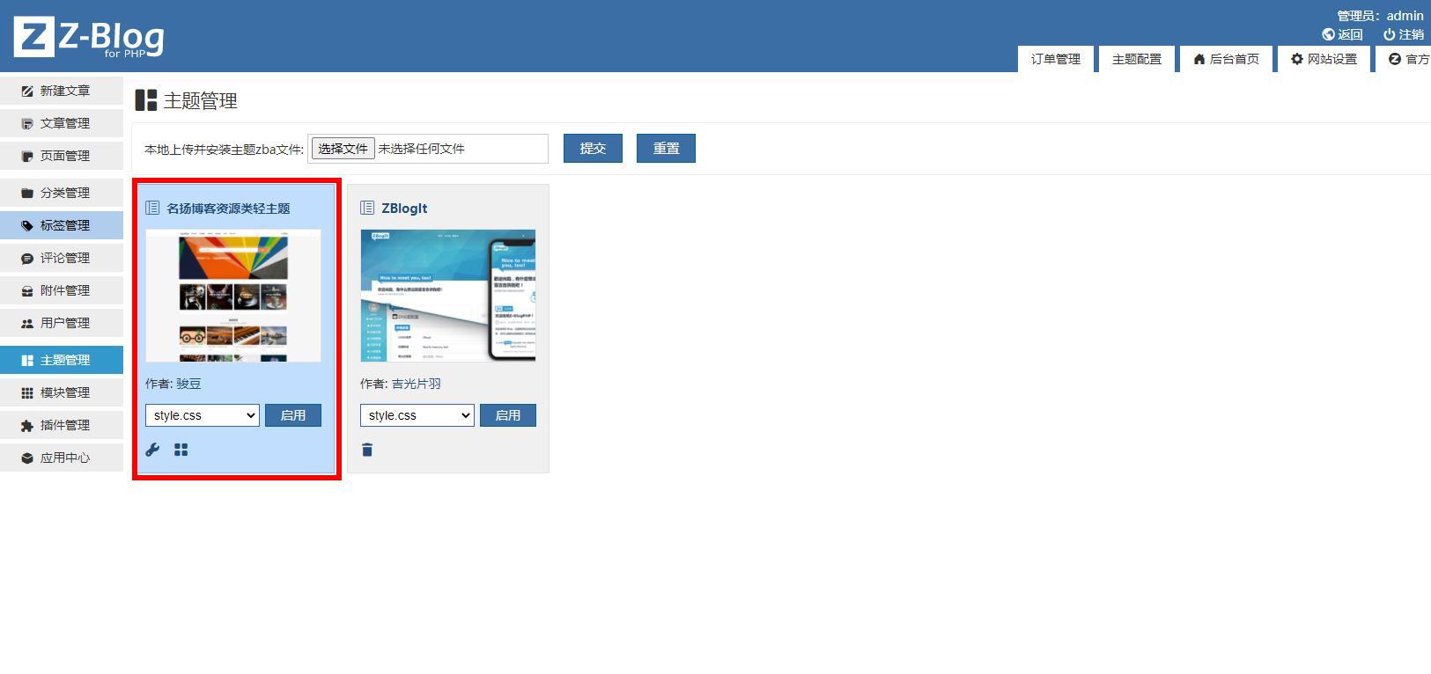Click the wrench settings icon of 名扬博客 theme
The width and height of the screenshot is (1431, 674).
point(152,450)
